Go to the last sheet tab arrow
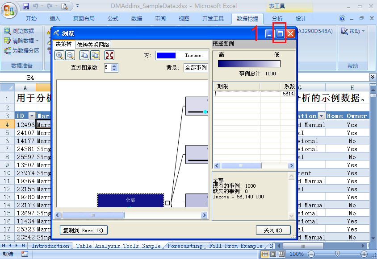 pos(23,246)
